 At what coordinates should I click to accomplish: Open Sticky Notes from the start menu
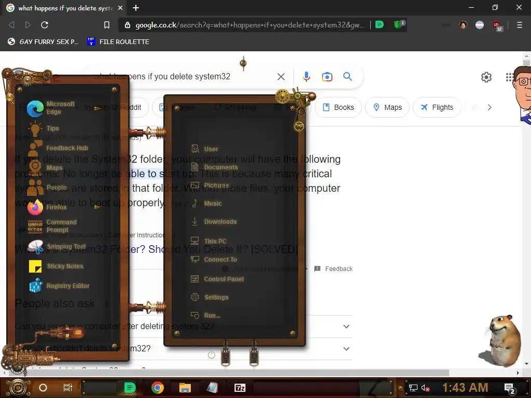pos(56,266)
